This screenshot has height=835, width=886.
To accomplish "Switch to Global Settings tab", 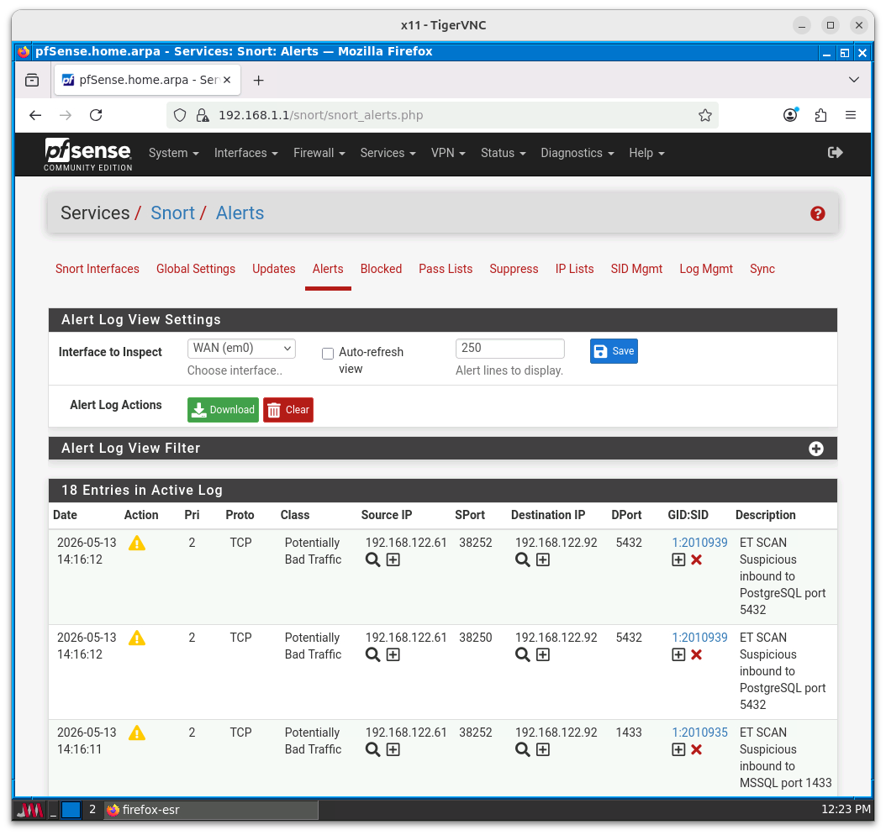I will (196, 269).
